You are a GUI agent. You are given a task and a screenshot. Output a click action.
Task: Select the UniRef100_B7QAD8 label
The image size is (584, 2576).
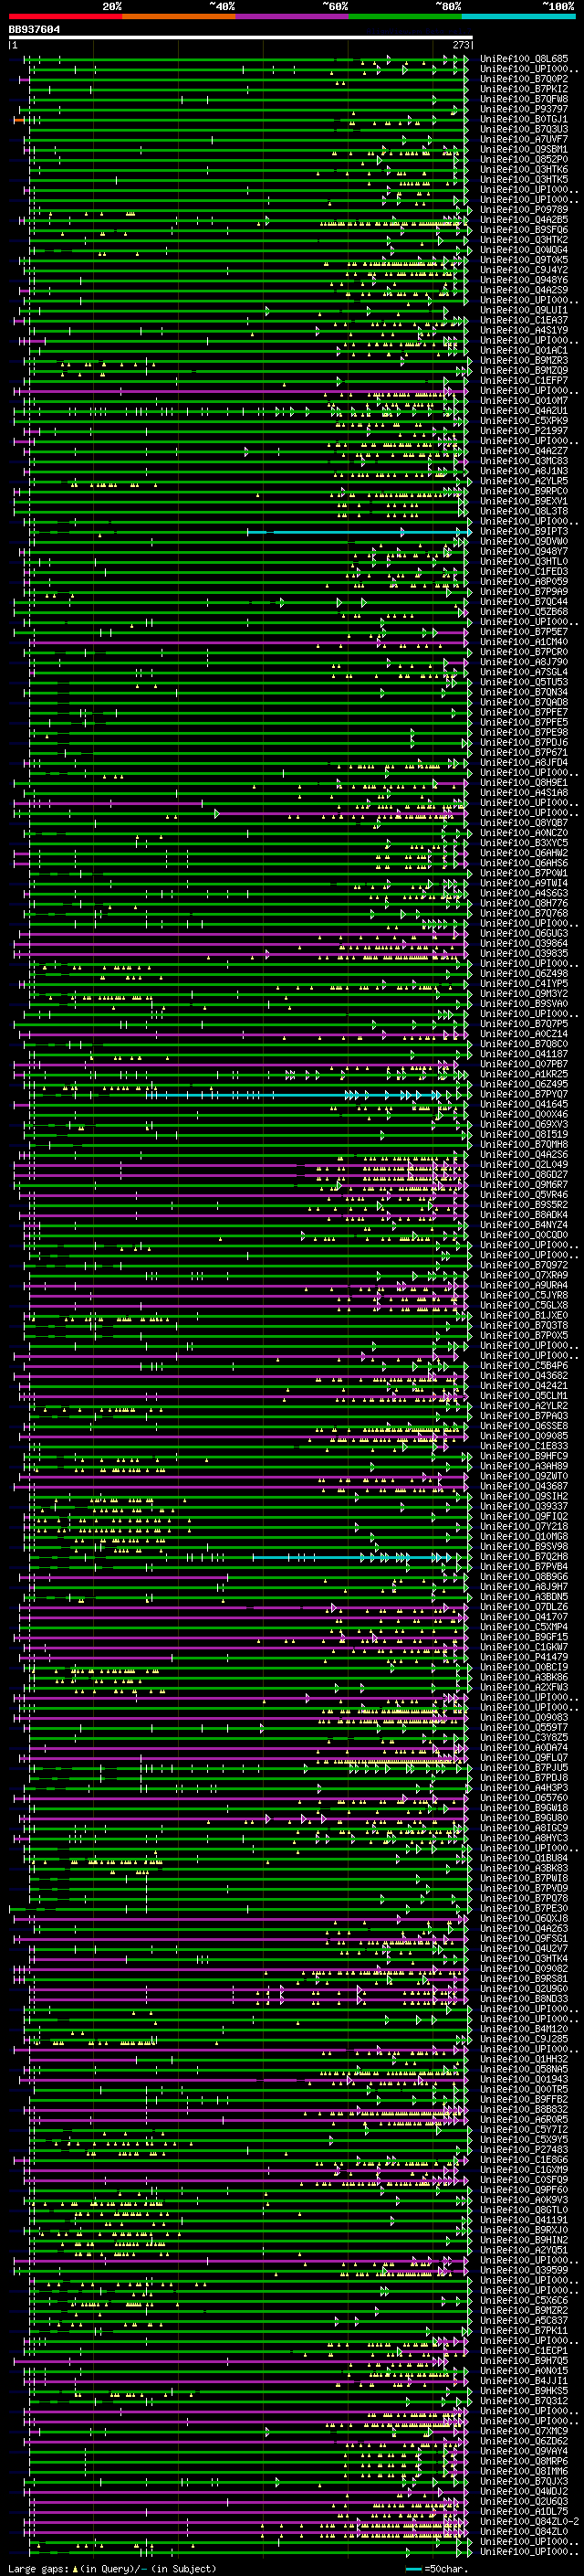(x=524, y=703)
